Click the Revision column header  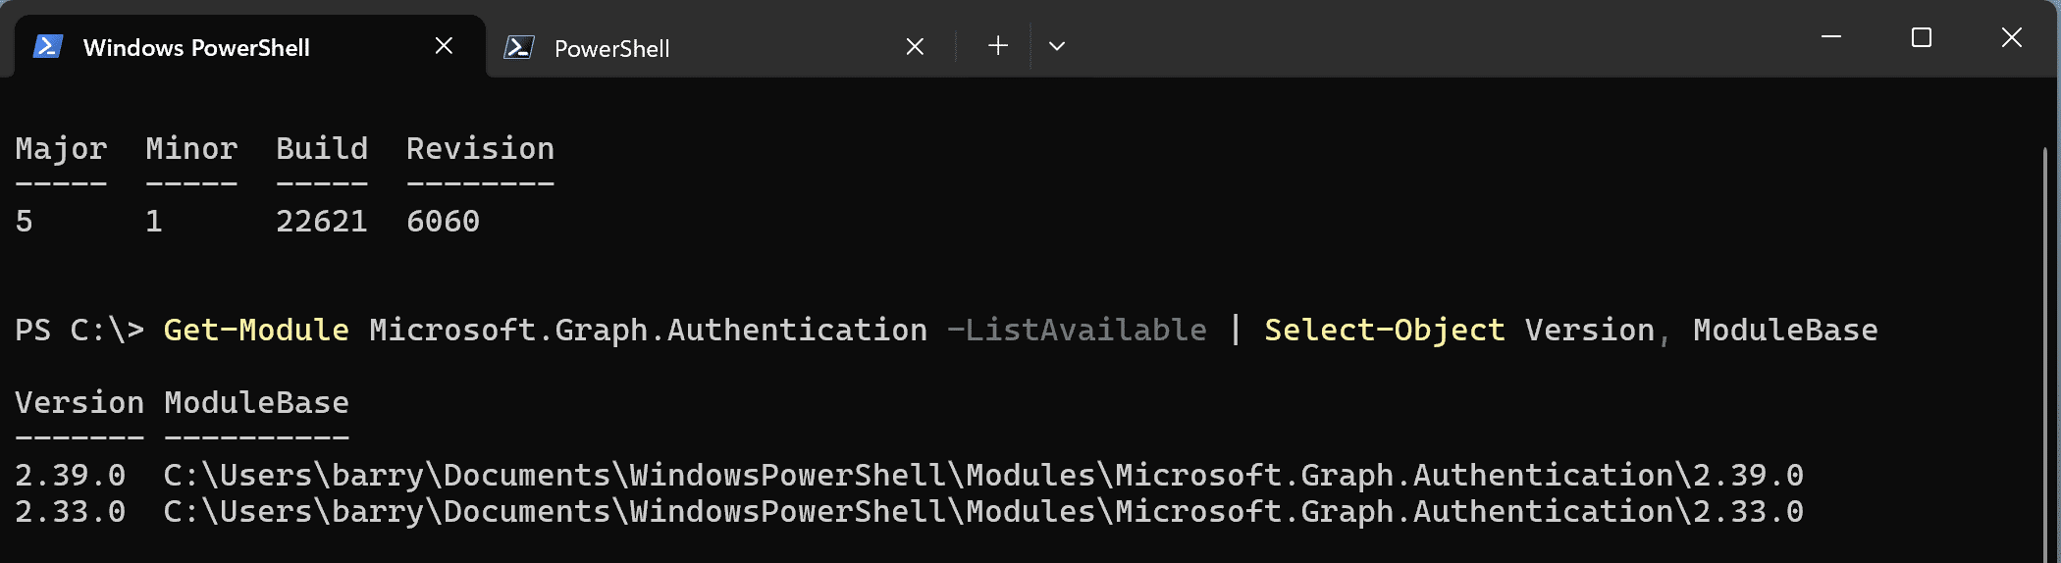click(x=480, y=148)
